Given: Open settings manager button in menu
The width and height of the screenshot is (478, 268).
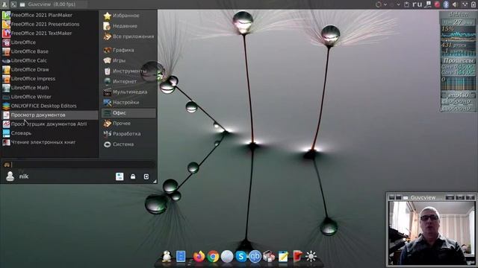Looking at the screenshot, I should tap(119, 176).
